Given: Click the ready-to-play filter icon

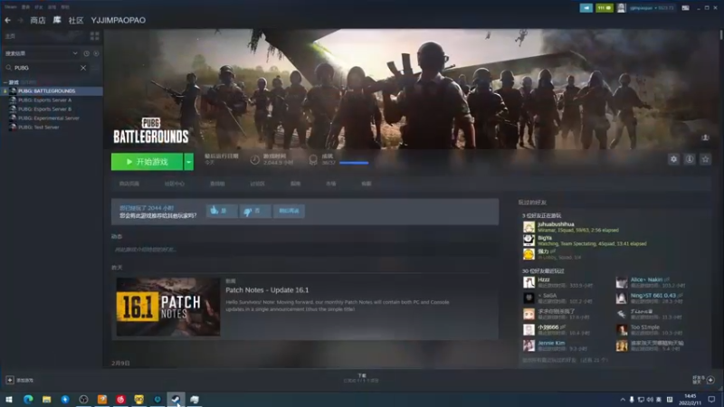Looking at the screenshot, I should [96, 53].
